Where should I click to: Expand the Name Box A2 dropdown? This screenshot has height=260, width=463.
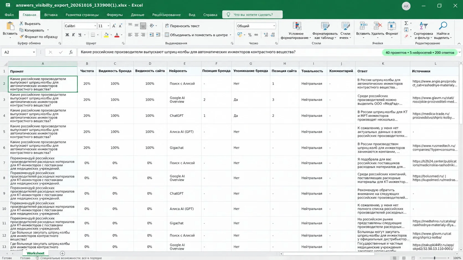[x=34, y=52]
